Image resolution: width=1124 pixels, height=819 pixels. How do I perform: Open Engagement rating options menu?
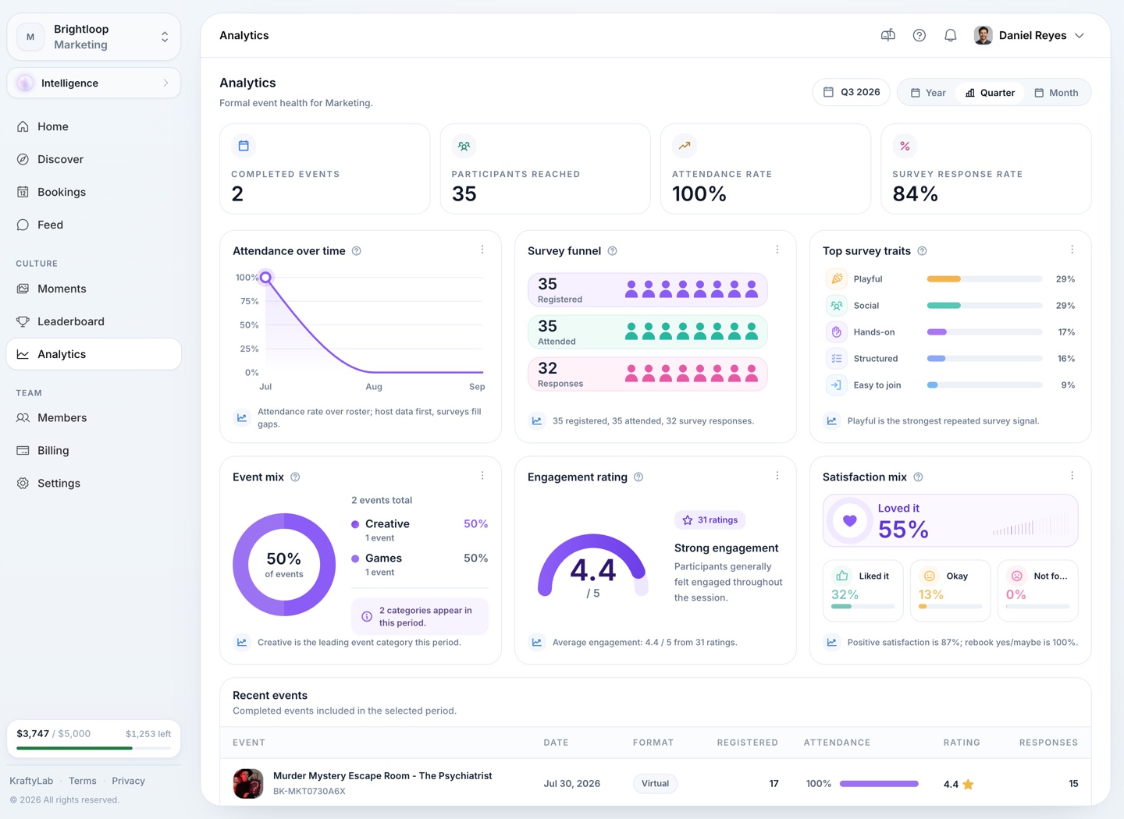point(777,476)
